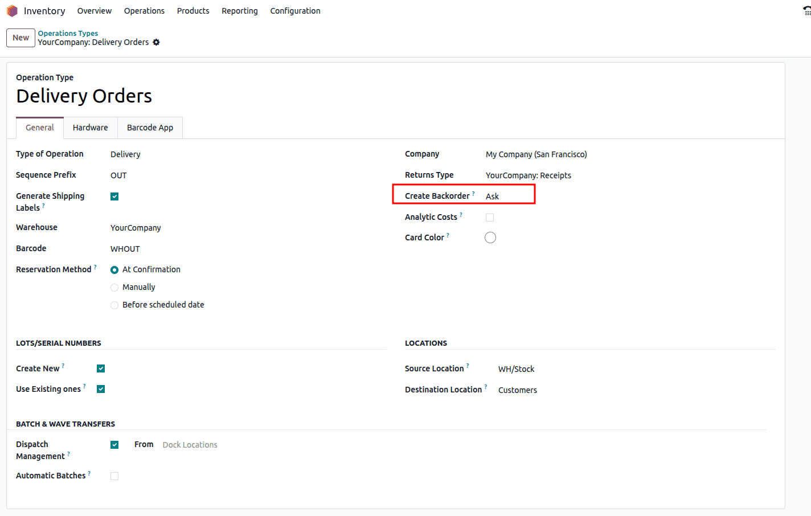Pick a Card Color swatch circle
Image resolution: width=811 pixels, height=516 pixels.
490,237
